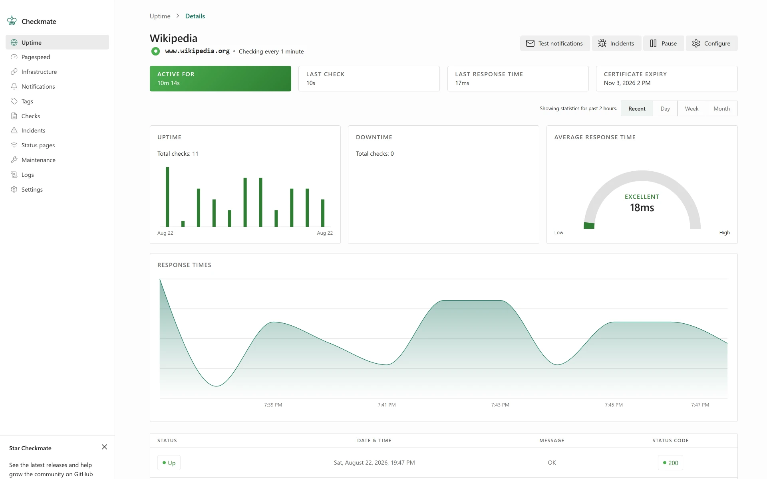Click the Certificate Expiry date value
The width and height of the screenshot is (767, 479).
point(627,83)
